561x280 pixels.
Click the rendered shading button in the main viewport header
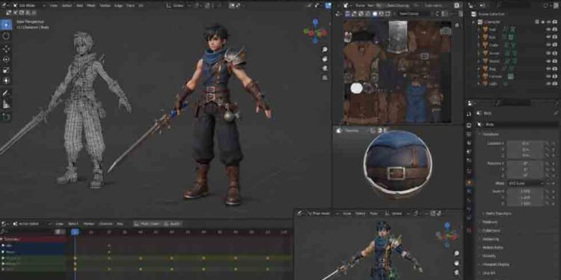[328, 5]
